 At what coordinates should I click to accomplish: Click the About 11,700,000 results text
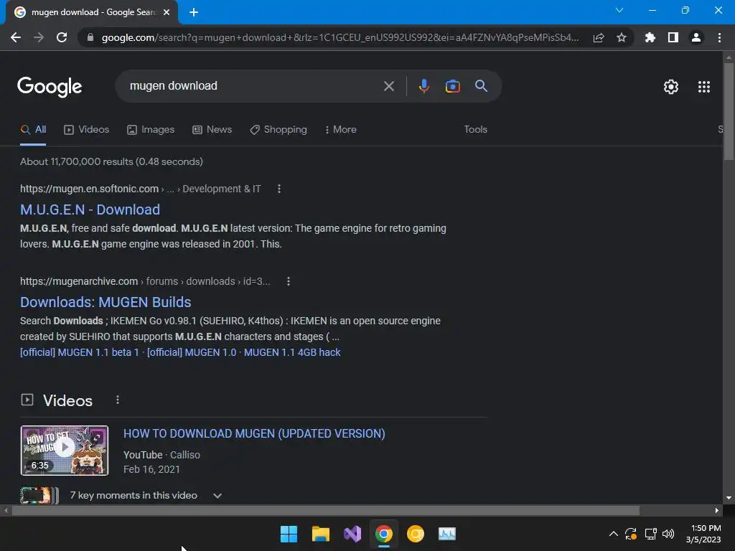tap(111, 161)
